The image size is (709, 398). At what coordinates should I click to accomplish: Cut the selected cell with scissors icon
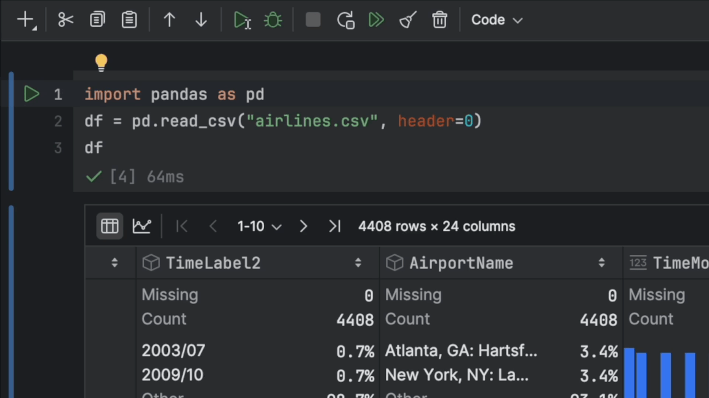click(x=65, y=20)
